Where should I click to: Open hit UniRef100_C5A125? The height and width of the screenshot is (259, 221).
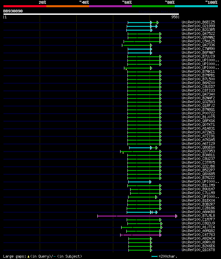(198, 41)
